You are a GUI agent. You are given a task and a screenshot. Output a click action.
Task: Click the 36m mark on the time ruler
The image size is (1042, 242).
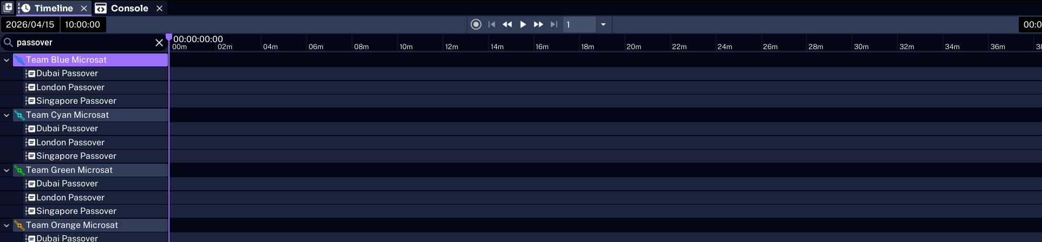click(x=998, y=47)
